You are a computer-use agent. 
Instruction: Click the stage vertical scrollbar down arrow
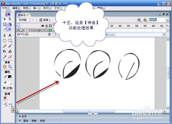click(168, 108)
